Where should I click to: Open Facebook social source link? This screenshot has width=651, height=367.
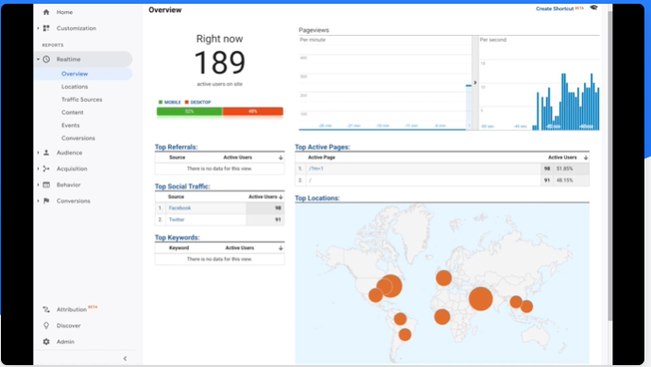(180, 209)
